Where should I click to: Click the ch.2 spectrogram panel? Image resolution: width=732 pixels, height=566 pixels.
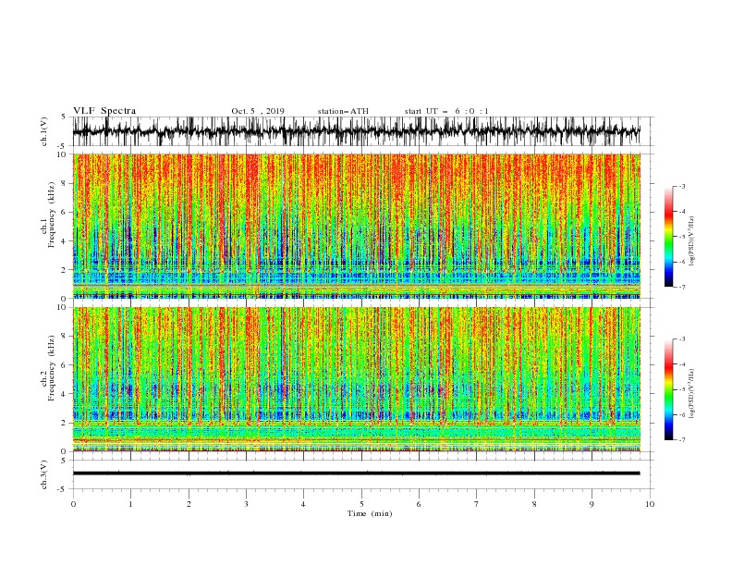click(356, 379)
